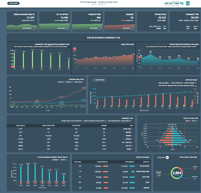
Task: Toggle green new recovered legend in epidemic curve
Action: [177, 83]
